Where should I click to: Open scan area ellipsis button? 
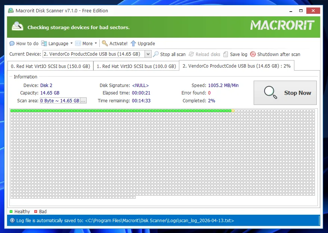[x=83, y=100]
